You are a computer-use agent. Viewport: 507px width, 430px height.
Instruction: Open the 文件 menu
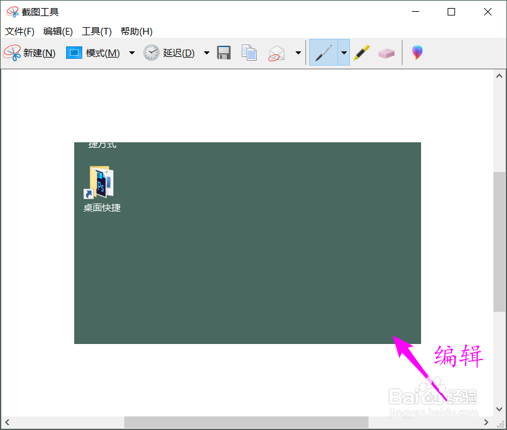click(19, 31)
